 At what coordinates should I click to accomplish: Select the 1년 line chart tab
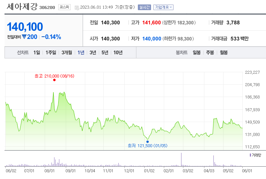pyautogui.click(x=81, y=52)
